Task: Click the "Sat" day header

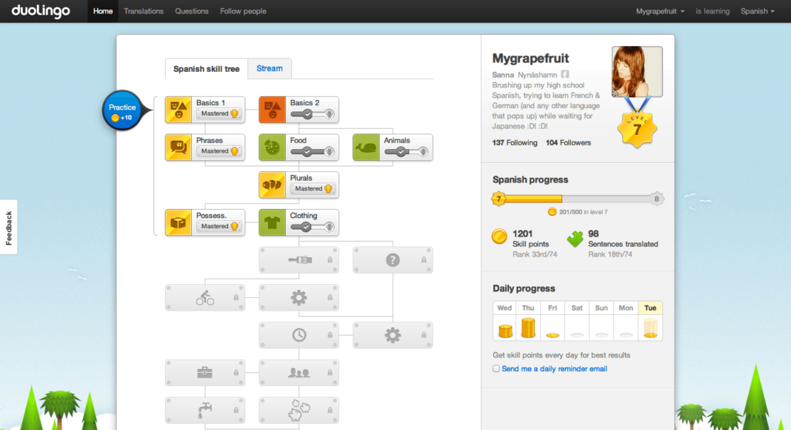Action: 577,308
